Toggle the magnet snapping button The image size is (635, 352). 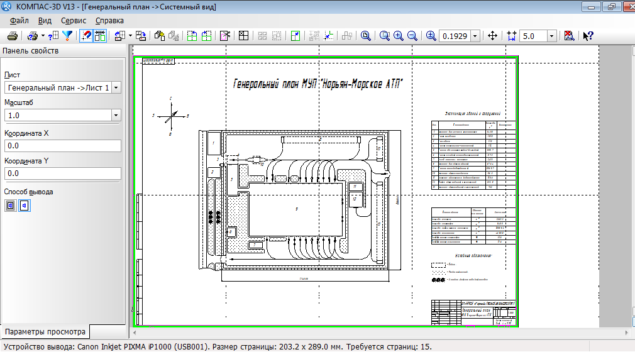pos(86,36)
